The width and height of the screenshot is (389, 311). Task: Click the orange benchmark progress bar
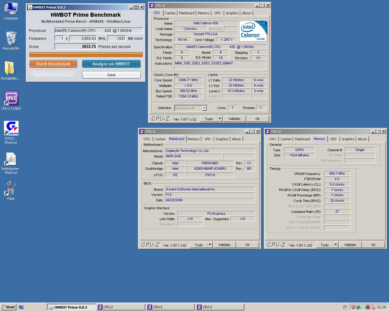tap(86, 55)
